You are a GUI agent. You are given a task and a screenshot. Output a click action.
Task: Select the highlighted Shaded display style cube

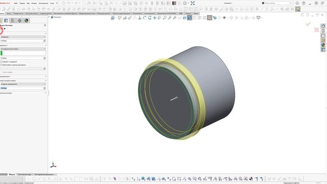click(190, 18)
